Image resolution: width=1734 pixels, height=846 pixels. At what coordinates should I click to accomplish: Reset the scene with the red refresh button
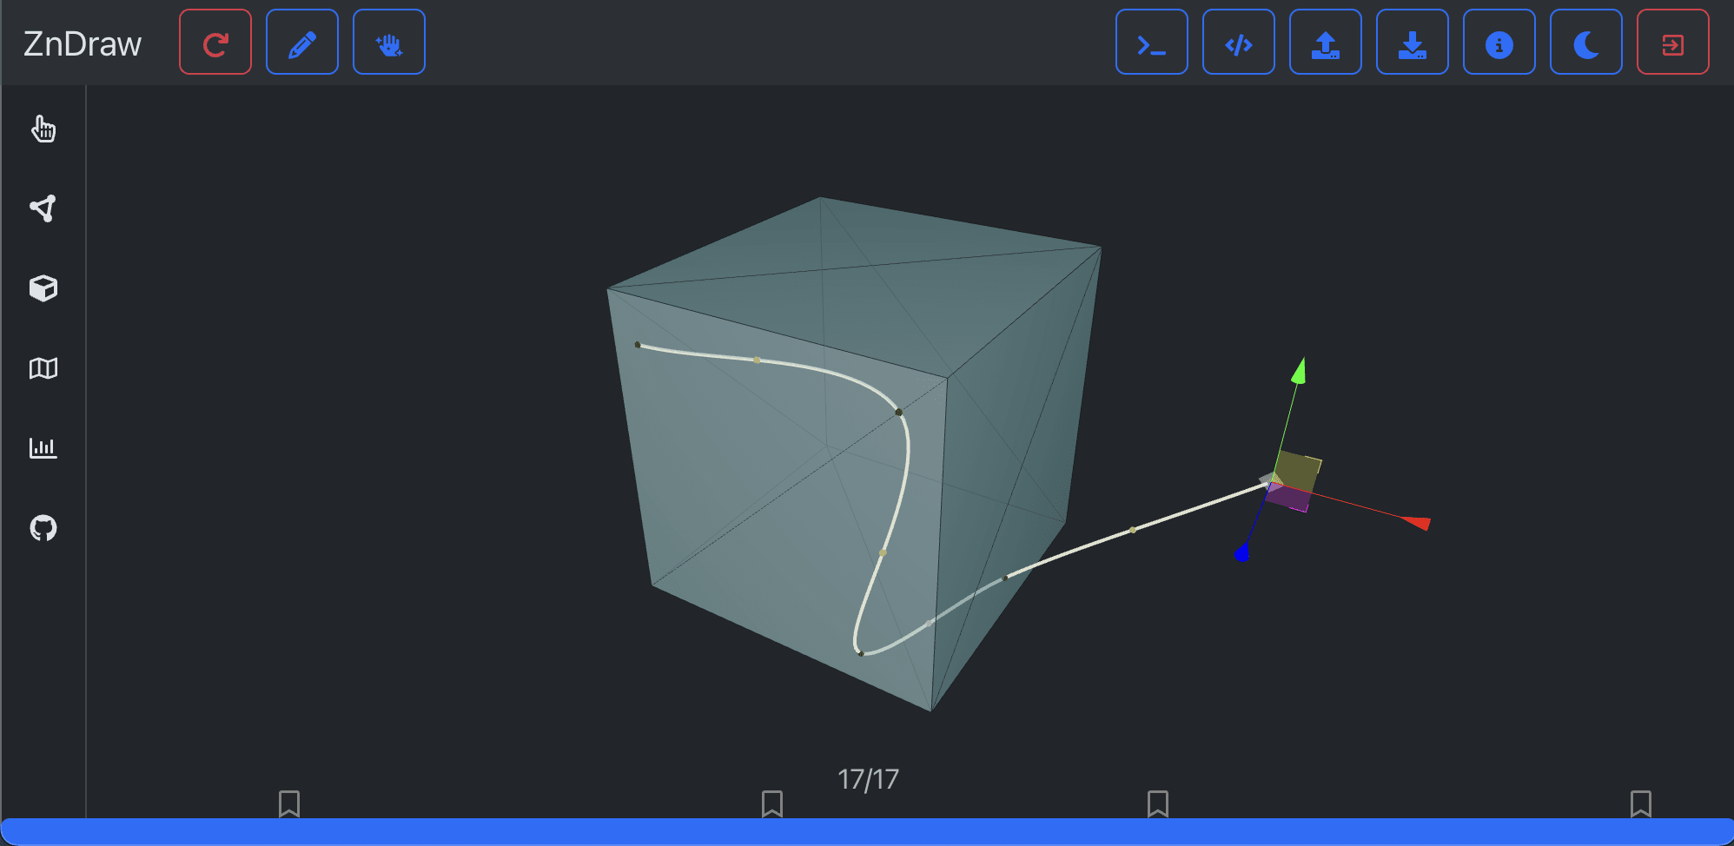[215, 41]
